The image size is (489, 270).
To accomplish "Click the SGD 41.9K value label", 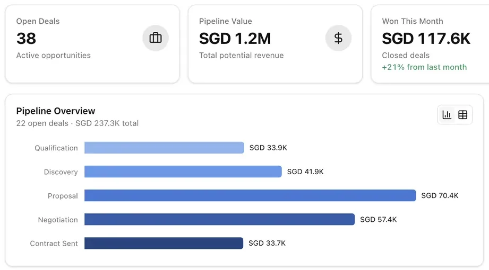I will click(305, 172).
